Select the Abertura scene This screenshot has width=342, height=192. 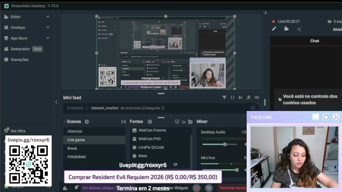click(94, 131)
